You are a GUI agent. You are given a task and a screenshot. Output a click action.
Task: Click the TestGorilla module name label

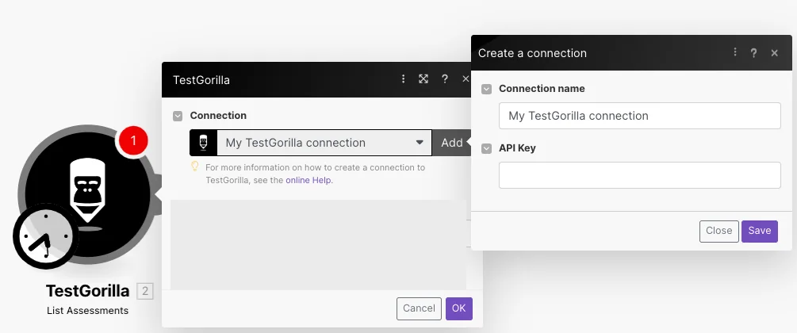tap(87, 291)
